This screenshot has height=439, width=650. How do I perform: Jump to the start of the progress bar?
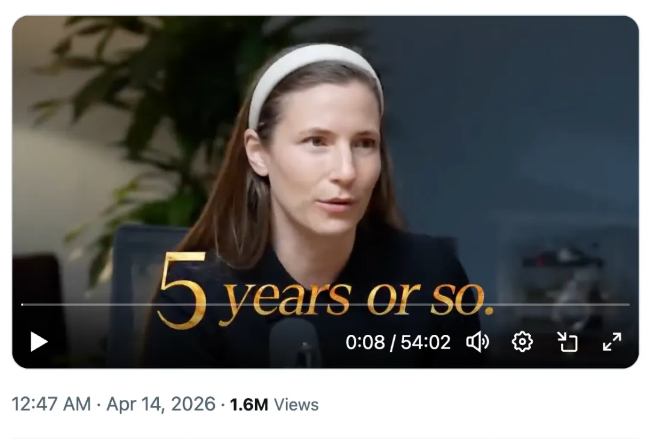click(x=22, y=305)
